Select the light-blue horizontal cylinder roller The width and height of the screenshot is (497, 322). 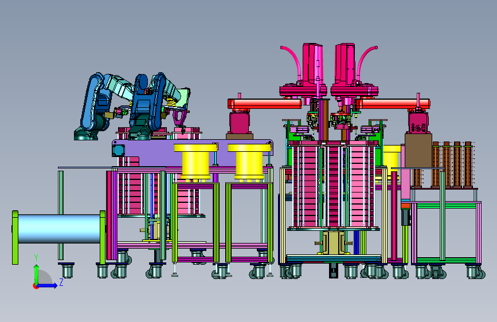[x=59, y=229]
